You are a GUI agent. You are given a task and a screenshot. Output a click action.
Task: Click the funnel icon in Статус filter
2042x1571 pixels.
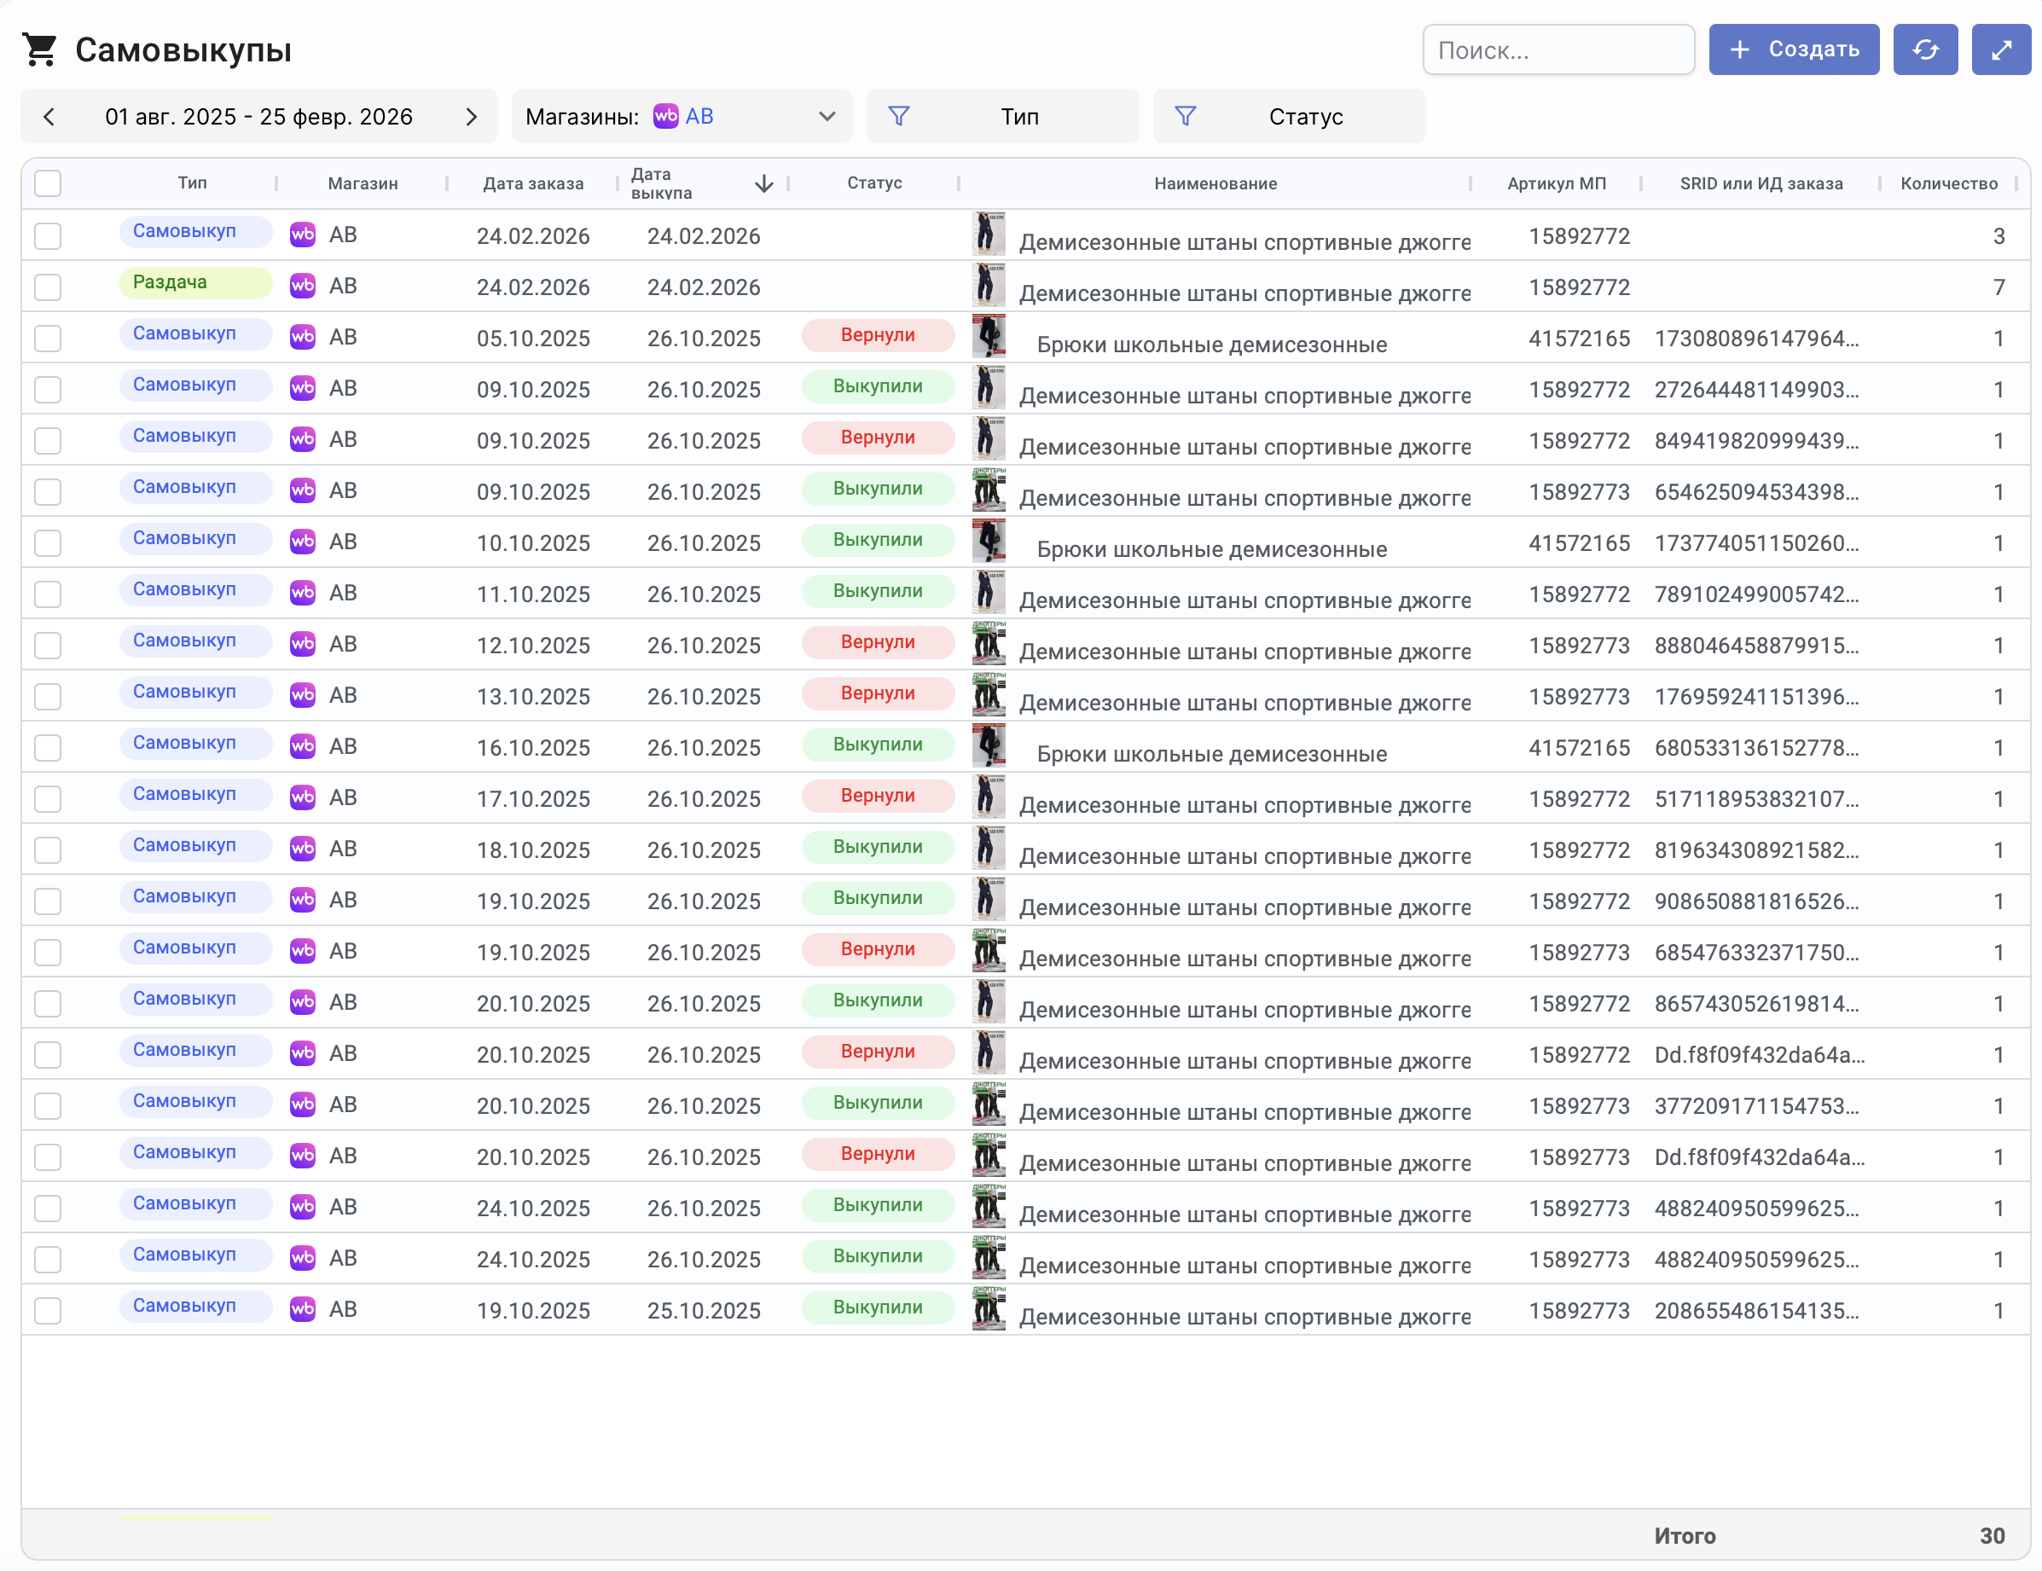tap(1185, 116)
